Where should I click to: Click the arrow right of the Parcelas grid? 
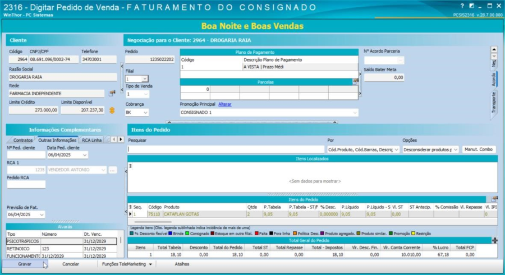[x=360, y=94]
